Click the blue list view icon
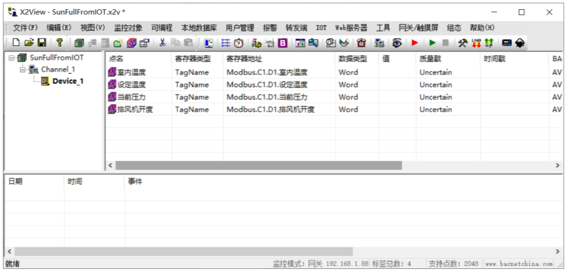This screenshot has height=270, width=566. point(226,43)
